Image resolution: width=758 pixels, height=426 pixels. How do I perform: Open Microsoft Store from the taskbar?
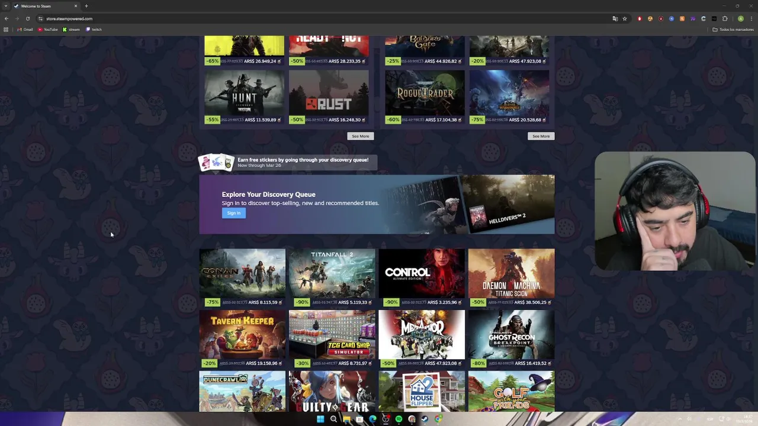point(359,419)
